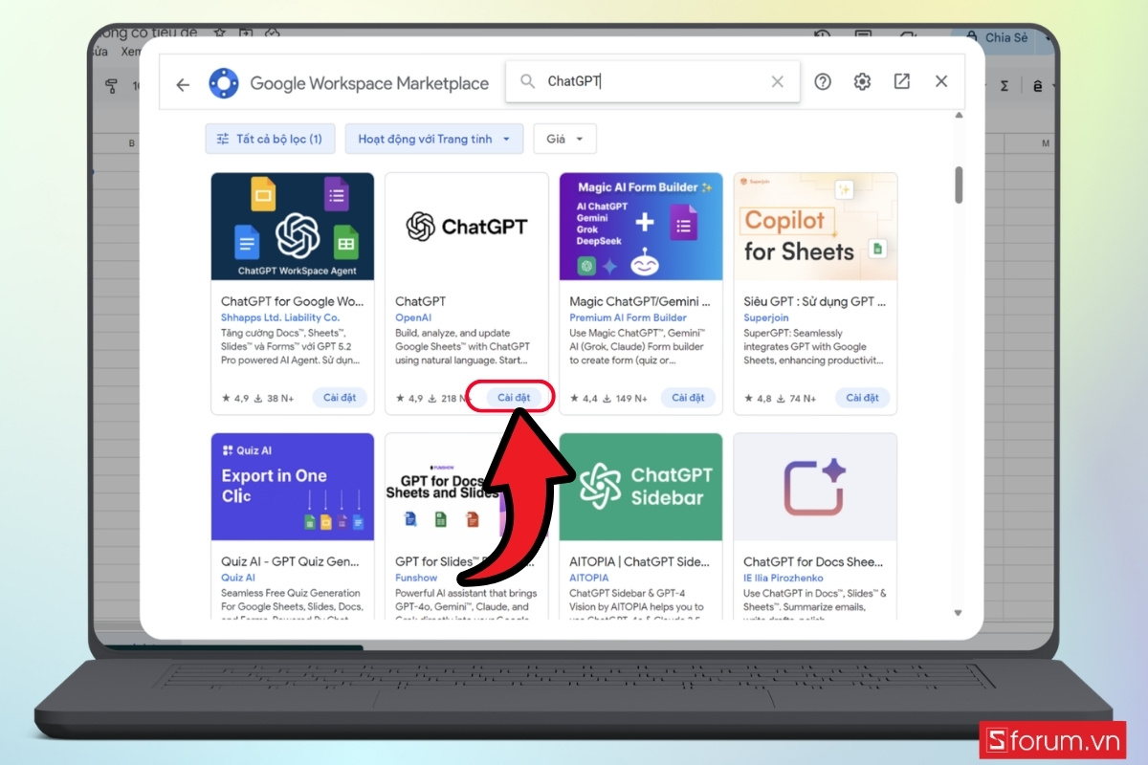This screenshot has width=1148, height=765.
Task: Expand the 'Giá' price dropdown
Action: [564, 139]
